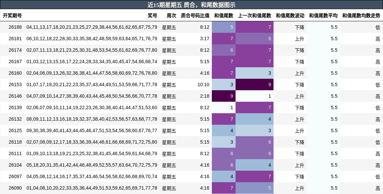This screenshot has height=194, width=383.
Task: Select draw number 26132
Action: click(x=15, y=119)
